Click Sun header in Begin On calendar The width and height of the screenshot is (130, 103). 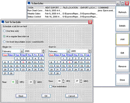click(5, 55)
